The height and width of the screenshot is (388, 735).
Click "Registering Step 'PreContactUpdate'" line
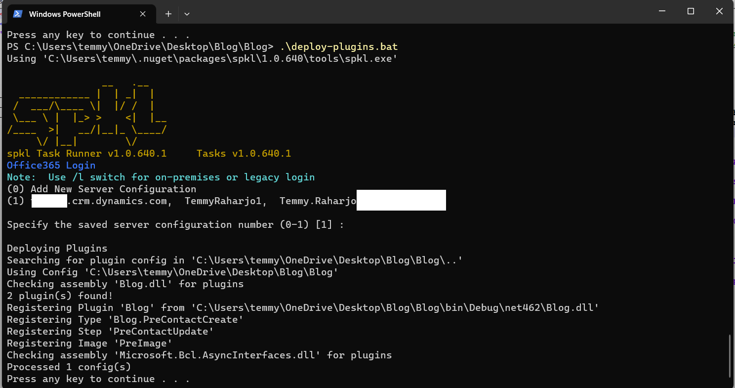pos(110,332)
